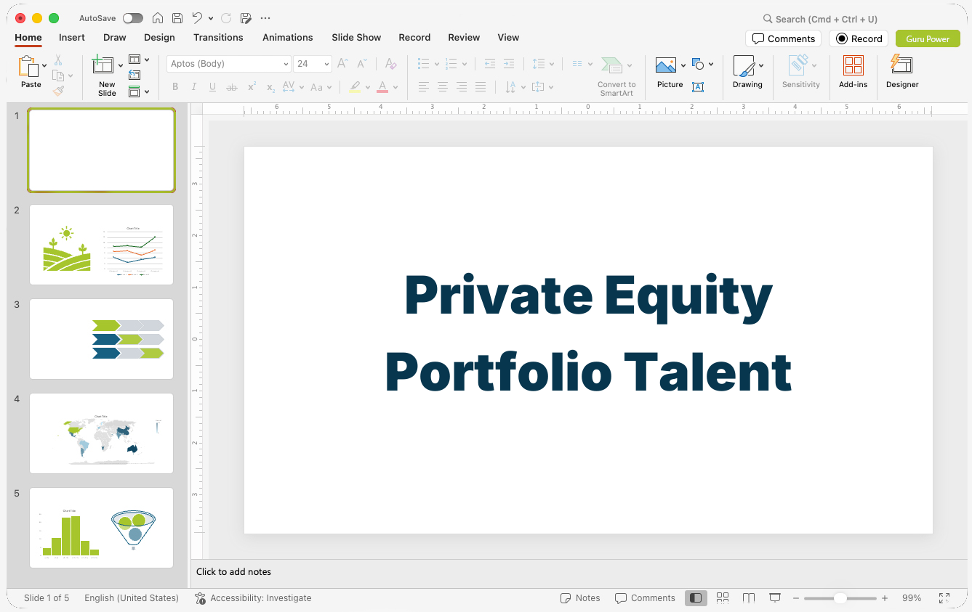Apply strikethrough formatting
The height and width of the screenshot is (612, 972).
tap(232, 87)
